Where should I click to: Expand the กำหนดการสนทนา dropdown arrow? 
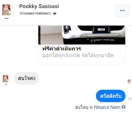coord(55,14)
